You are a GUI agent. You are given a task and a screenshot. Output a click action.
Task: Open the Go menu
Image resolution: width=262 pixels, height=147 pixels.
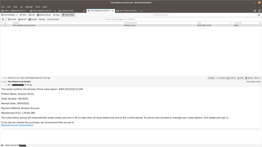[x=21, y=7]
